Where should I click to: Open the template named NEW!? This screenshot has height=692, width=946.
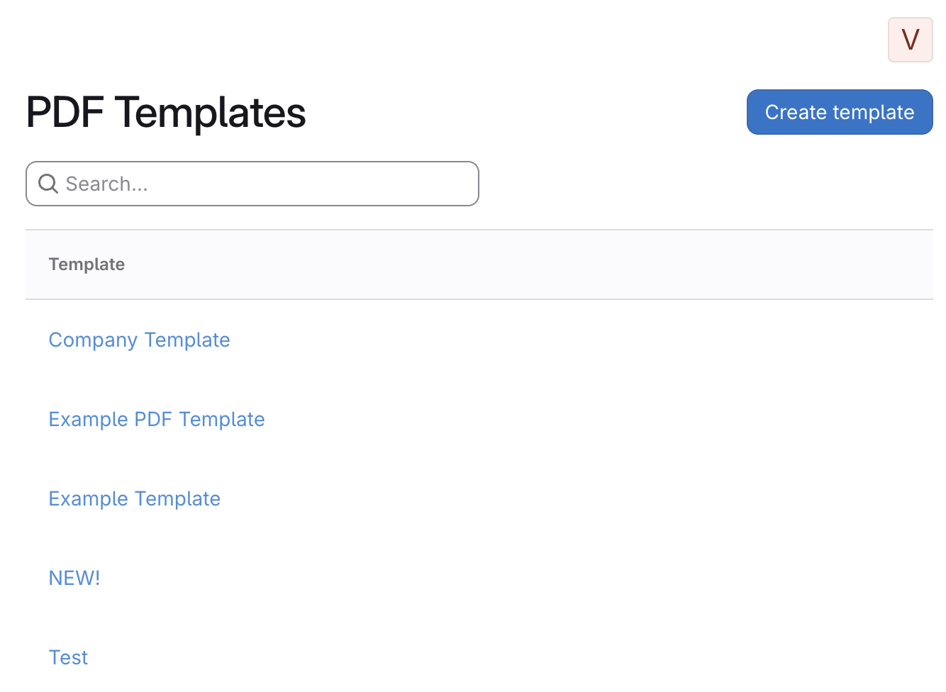(74, 579)
